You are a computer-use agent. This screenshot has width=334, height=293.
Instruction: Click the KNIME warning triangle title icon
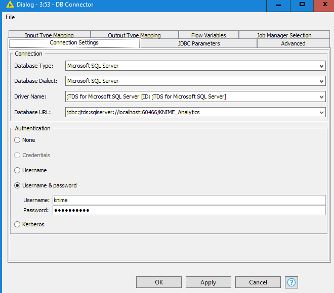[x=10, y=5]
